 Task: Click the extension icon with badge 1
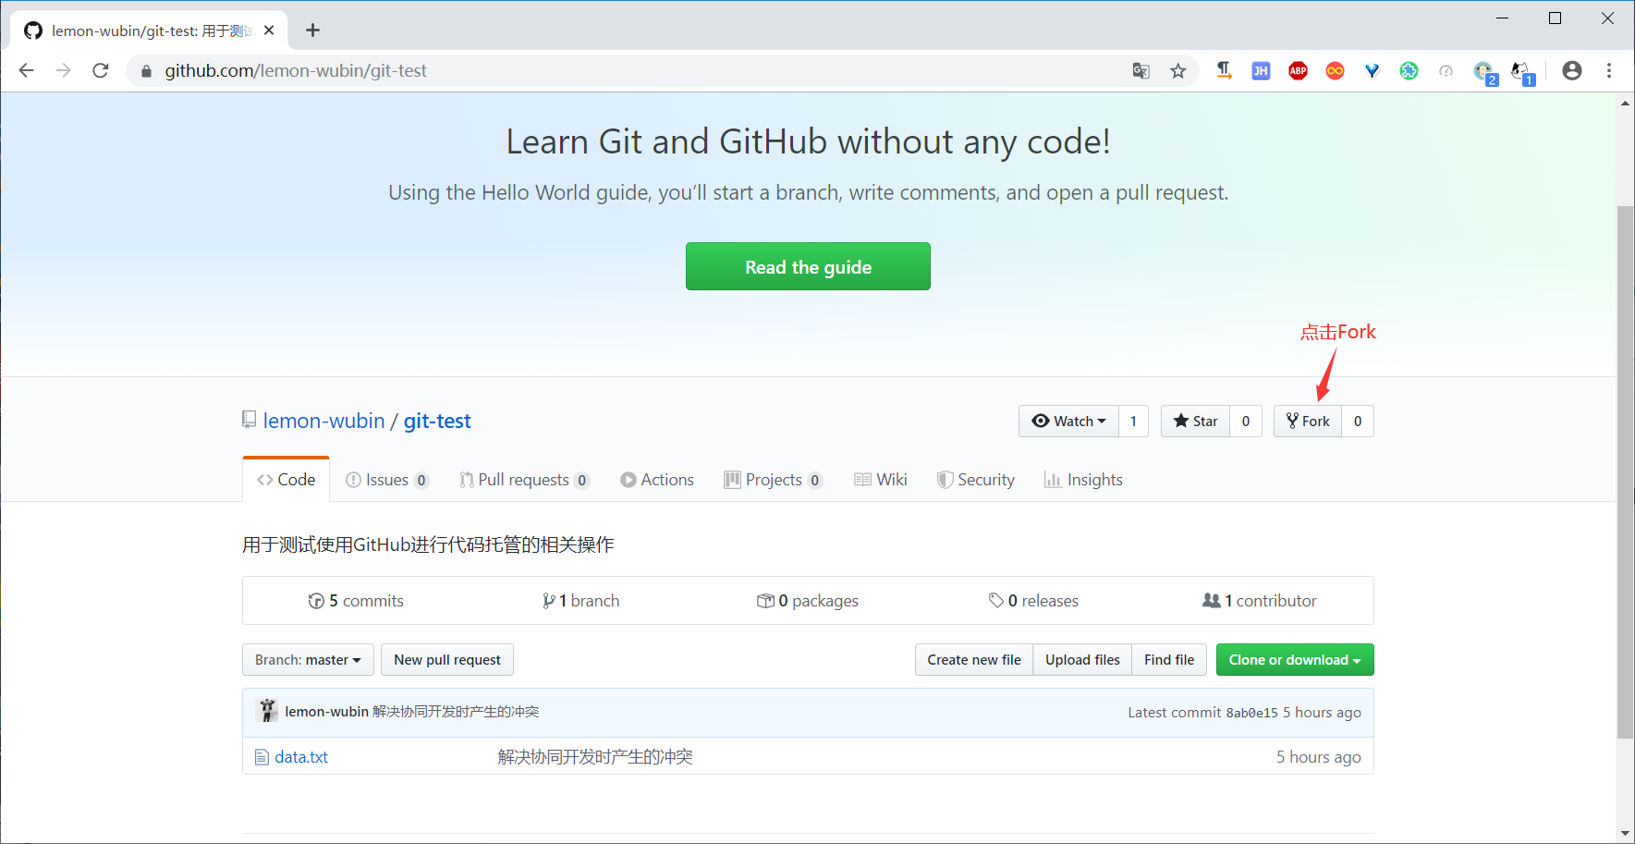click(1521, 73)
